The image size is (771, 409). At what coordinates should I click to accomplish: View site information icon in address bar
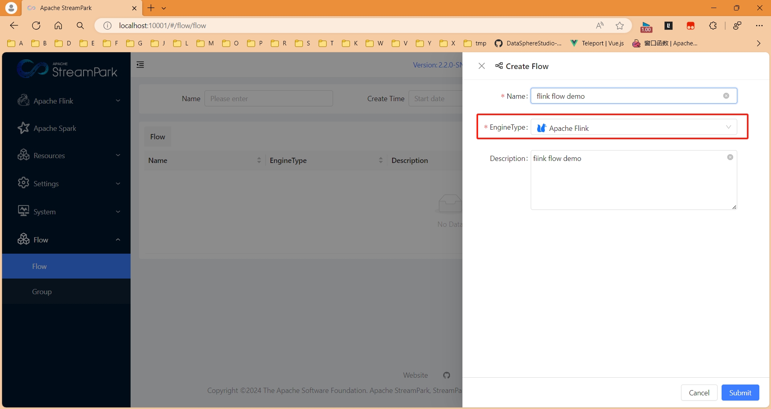(107, 26)
